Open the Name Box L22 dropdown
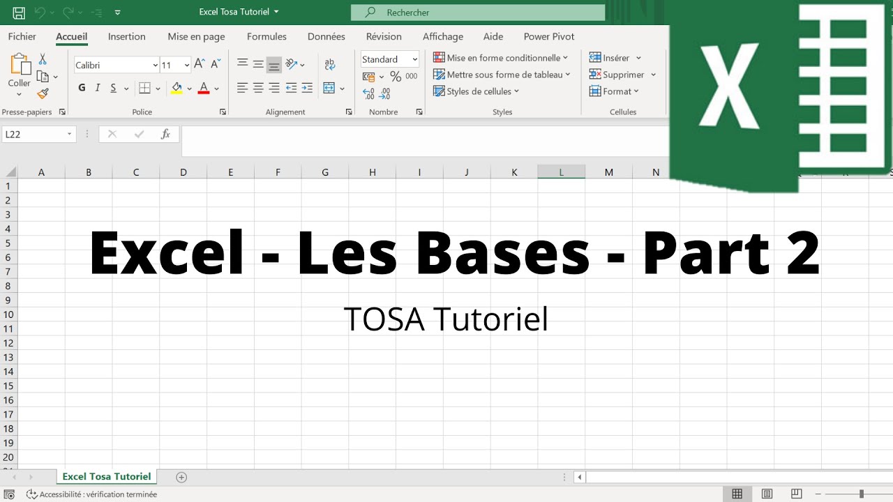This screenshot has width=893, height=502. (x=69, y=134)
